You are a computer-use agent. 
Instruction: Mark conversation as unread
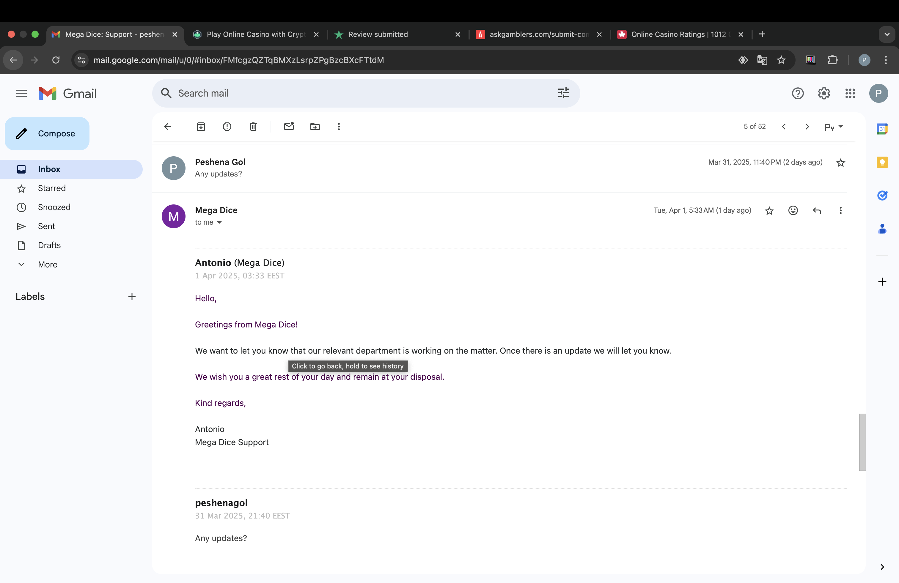pyautogui.click(x=289, y=127)
